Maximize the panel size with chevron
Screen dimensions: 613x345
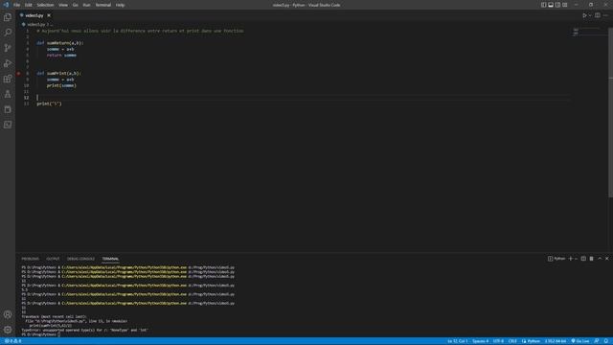(600, 259)
